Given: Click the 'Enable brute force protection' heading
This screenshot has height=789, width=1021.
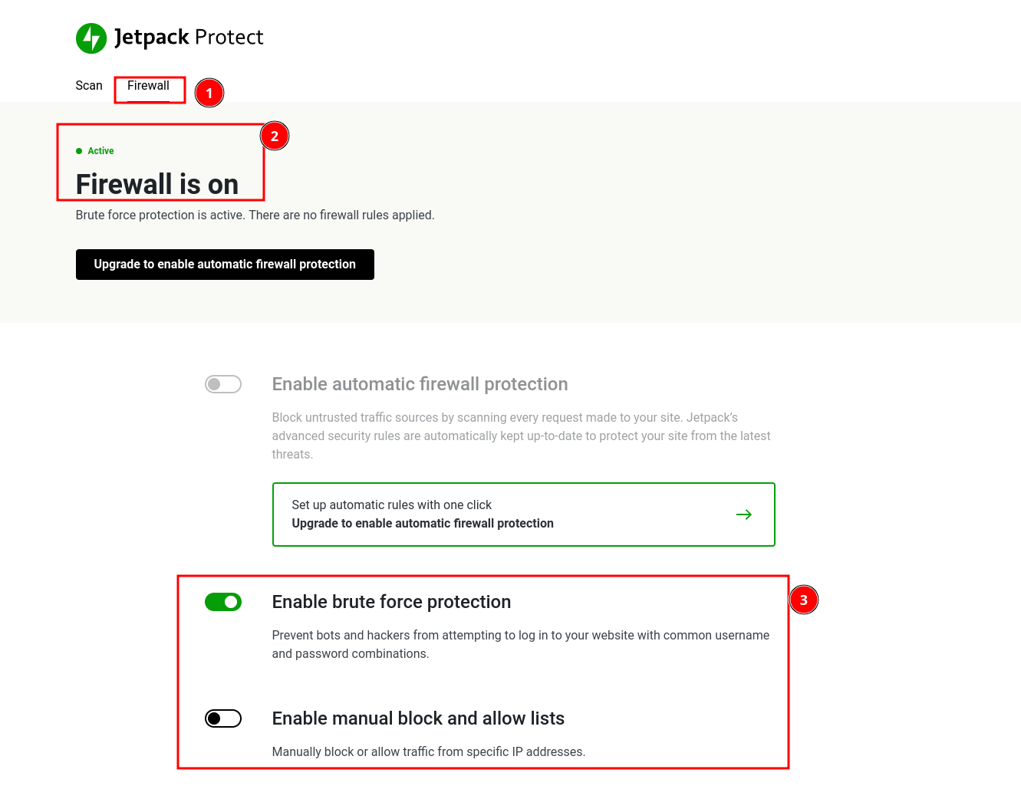Looking at the screenshot, I should (391, 602).
